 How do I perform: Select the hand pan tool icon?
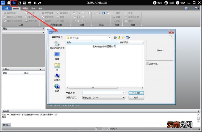pyautogui.click(x=89, y=13)
